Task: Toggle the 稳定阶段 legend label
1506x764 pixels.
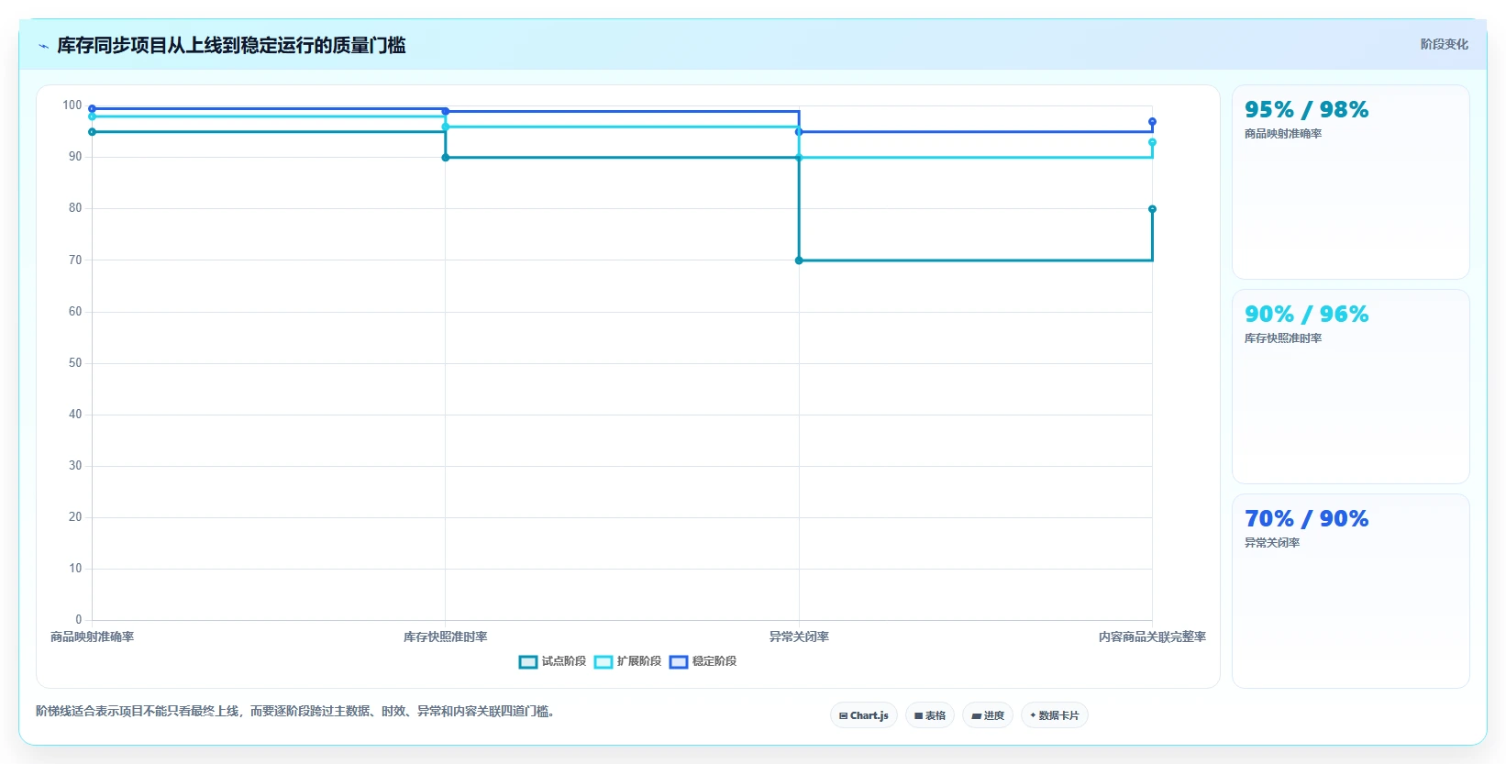Action: pyautogui.click(x=714, y=661)
